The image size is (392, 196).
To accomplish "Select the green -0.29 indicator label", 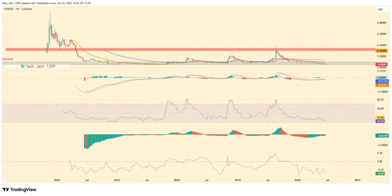I will (380, 173).
